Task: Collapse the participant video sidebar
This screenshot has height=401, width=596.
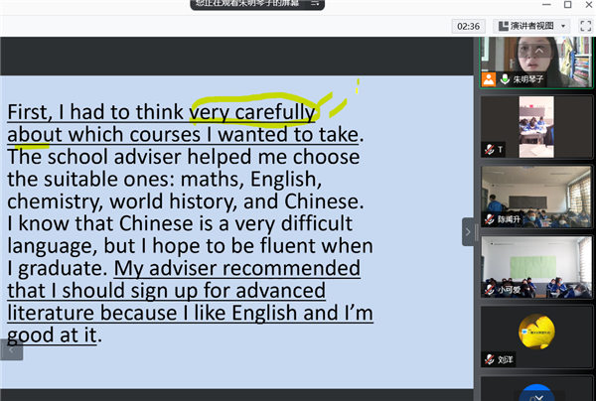Action: [x=468, y=231]
